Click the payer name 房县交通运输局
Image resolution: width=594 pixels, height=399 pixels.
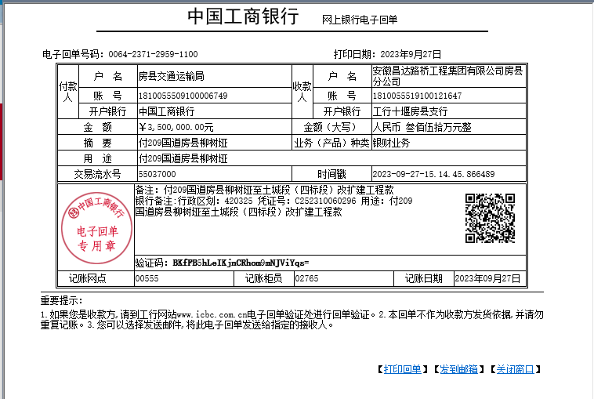171,77
